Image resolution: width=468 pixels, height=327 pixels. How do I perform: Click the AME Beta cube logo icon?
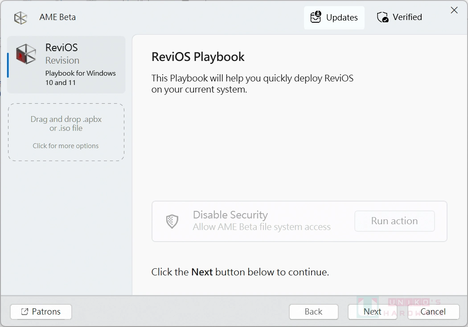pyautogui.click(x=21, y=17)
